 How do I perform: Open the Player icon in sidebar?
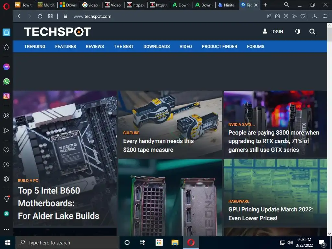[x=6, y=116]
